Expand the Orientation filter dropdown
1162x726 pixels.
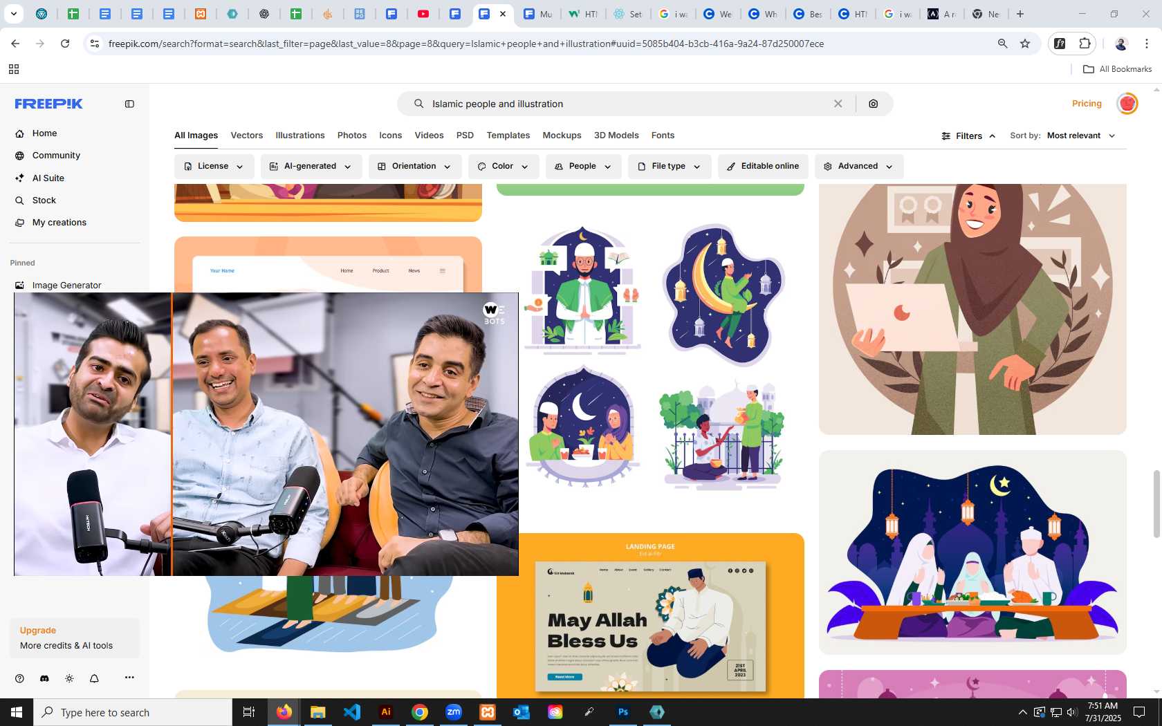tap(415, 167)
